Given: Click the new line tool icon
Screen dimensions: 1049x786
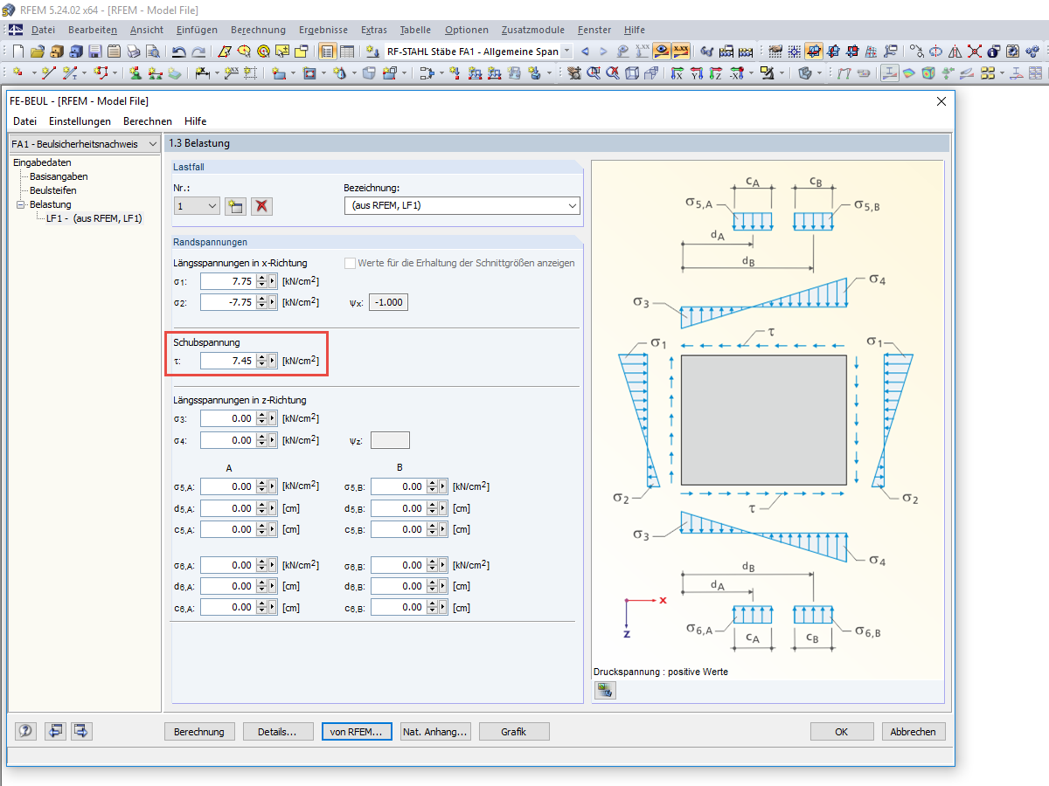Looking at the screenshot, I should point(49,72).
